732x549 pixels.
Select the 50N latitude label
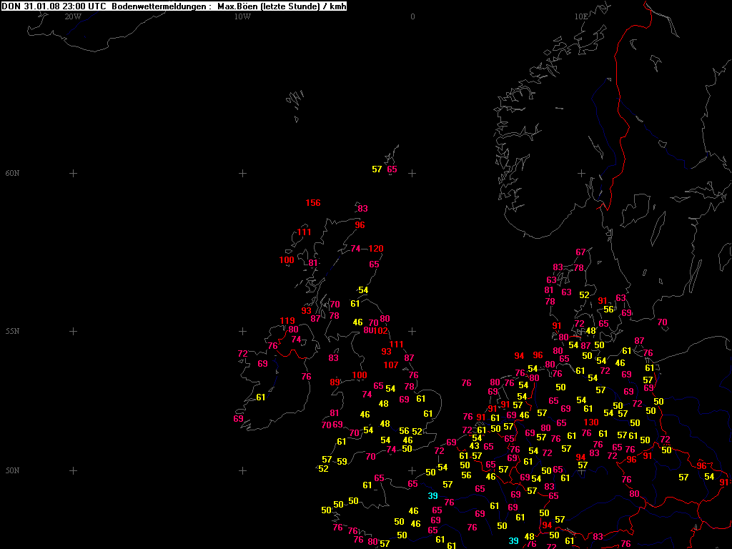point(12,471)
